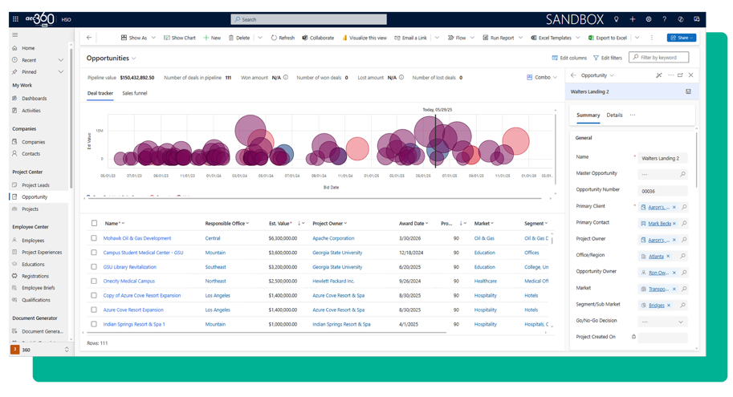Click the Share button
Image resolution: width=733 pixels, height=397 pixels.
681,38
